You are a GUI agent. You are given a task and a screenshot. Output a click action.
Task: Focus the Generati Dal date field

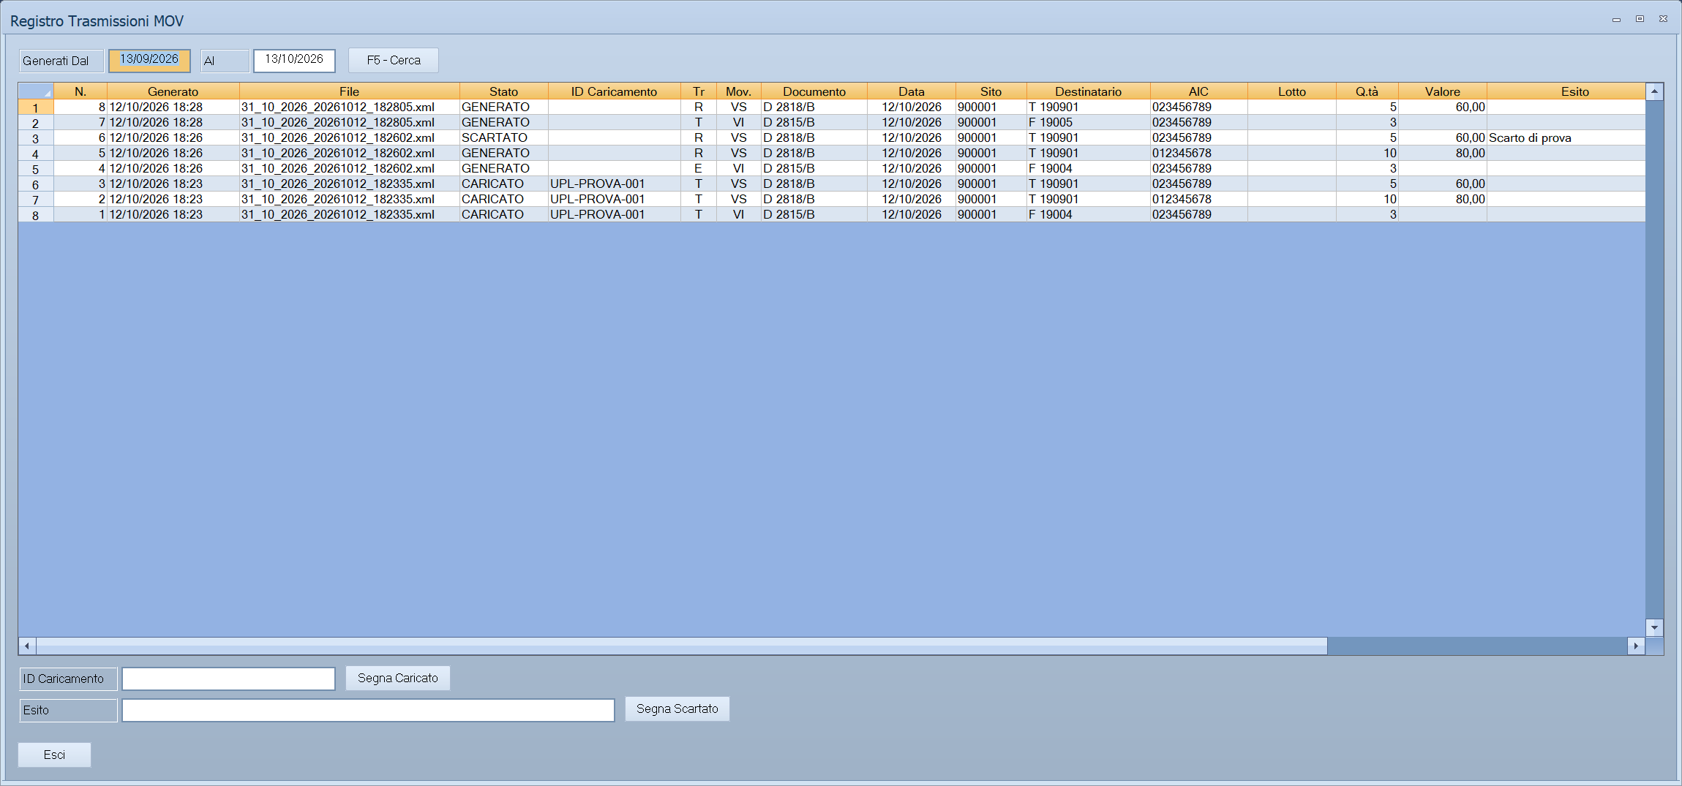pyautogui.click(x=149, y=61)
